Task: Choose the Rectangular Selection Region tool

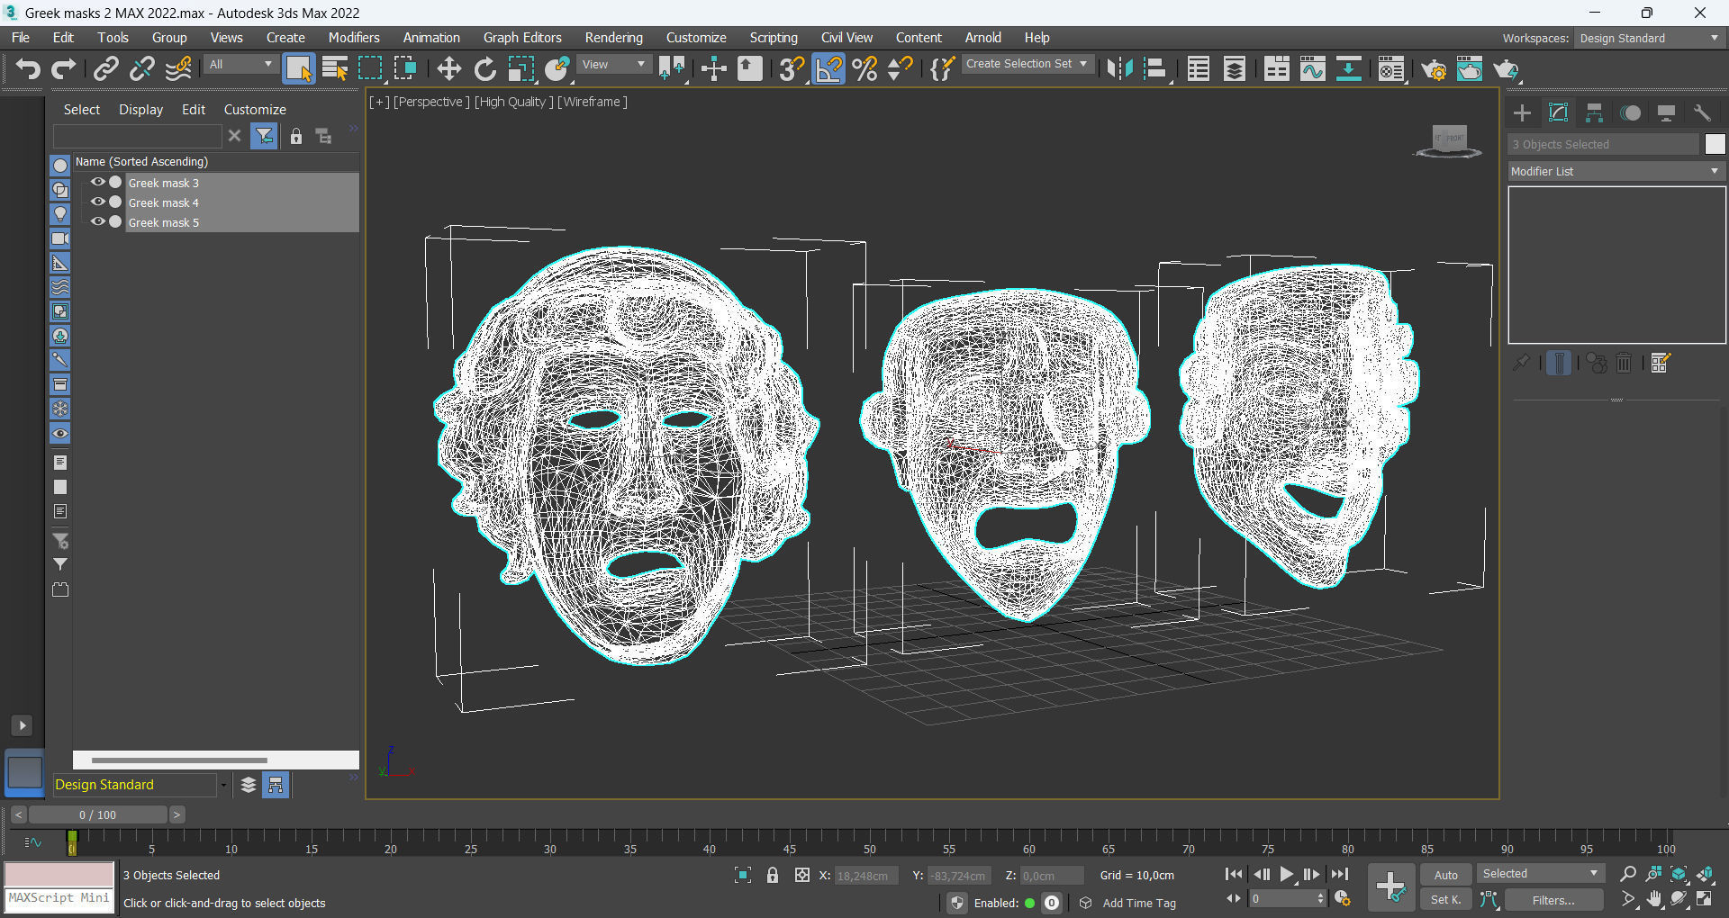Action: pos(370,69)
